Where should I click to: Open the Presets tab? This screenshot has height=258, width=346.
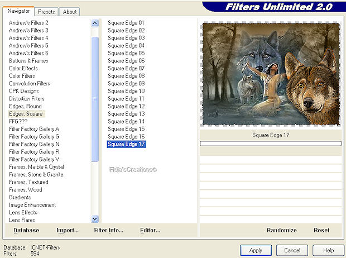[x=46, y=12]
